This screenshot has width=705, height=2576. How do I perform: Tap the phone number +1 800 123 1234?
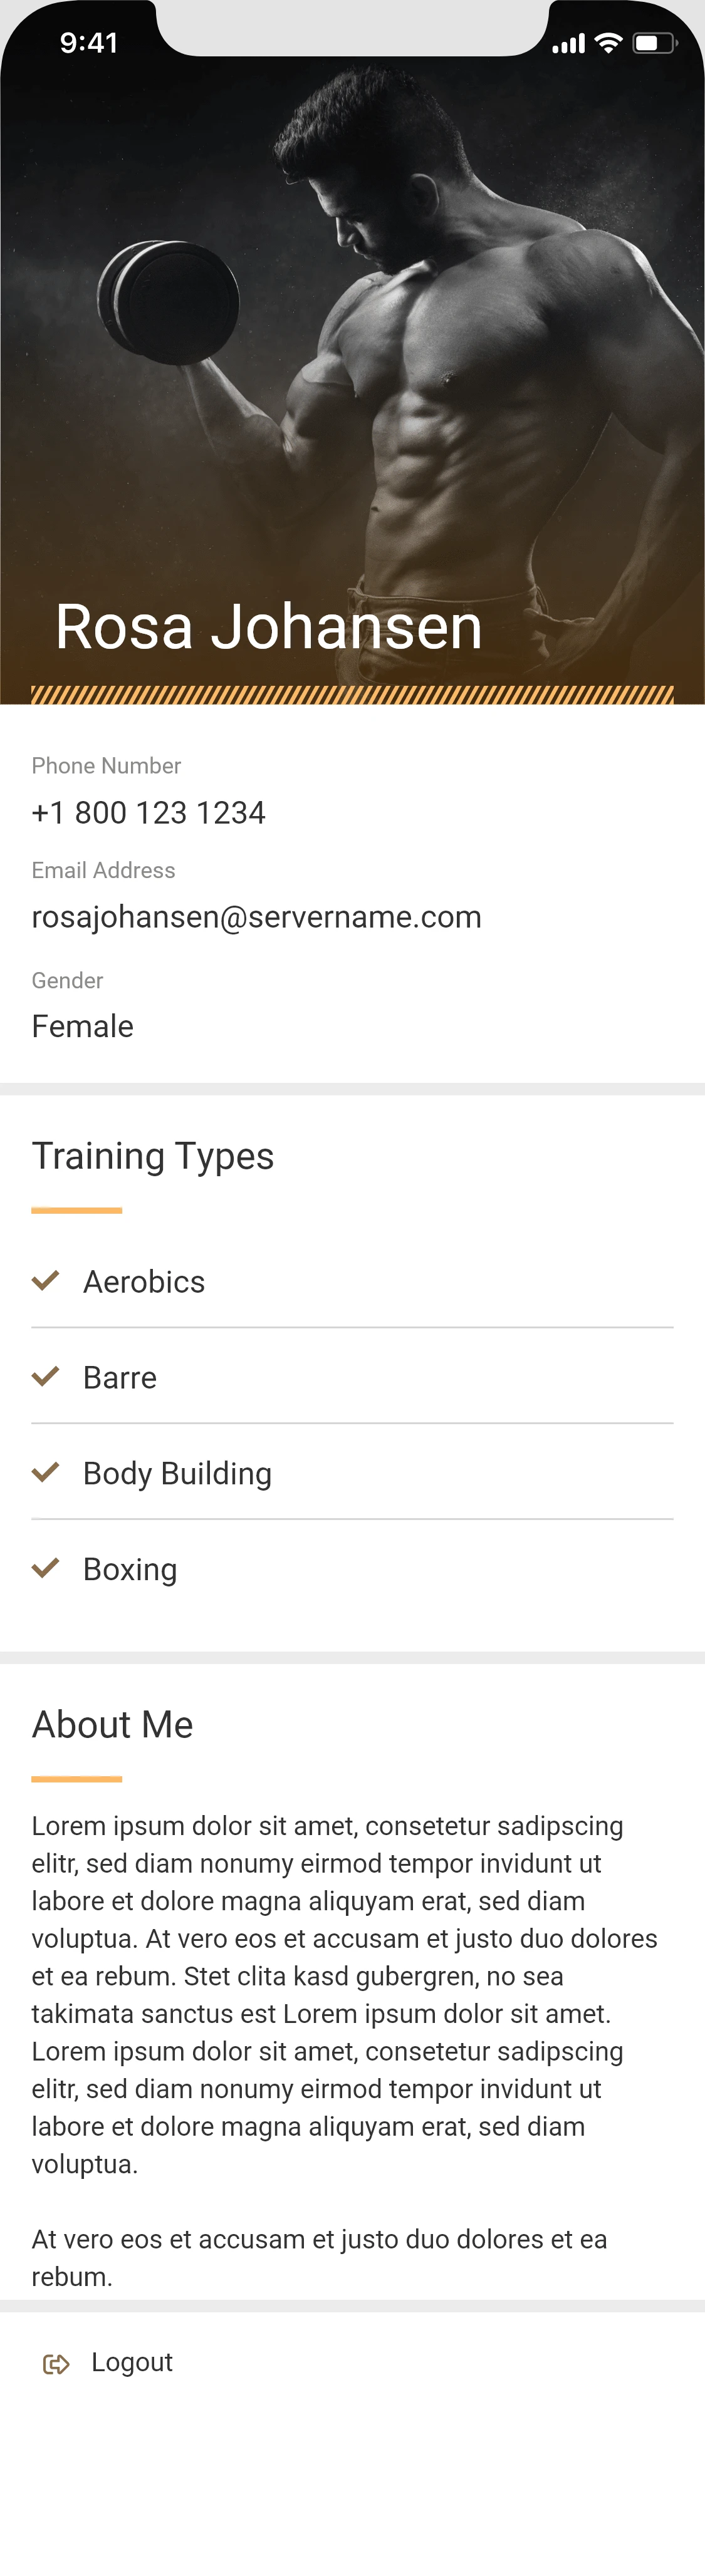point(148,812)
